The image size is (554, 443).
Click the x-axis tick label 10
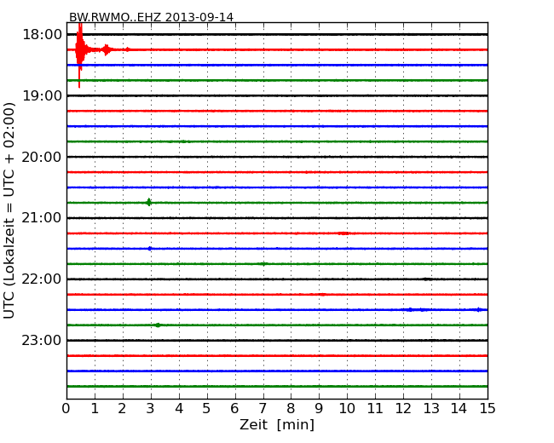pos(347,409)
